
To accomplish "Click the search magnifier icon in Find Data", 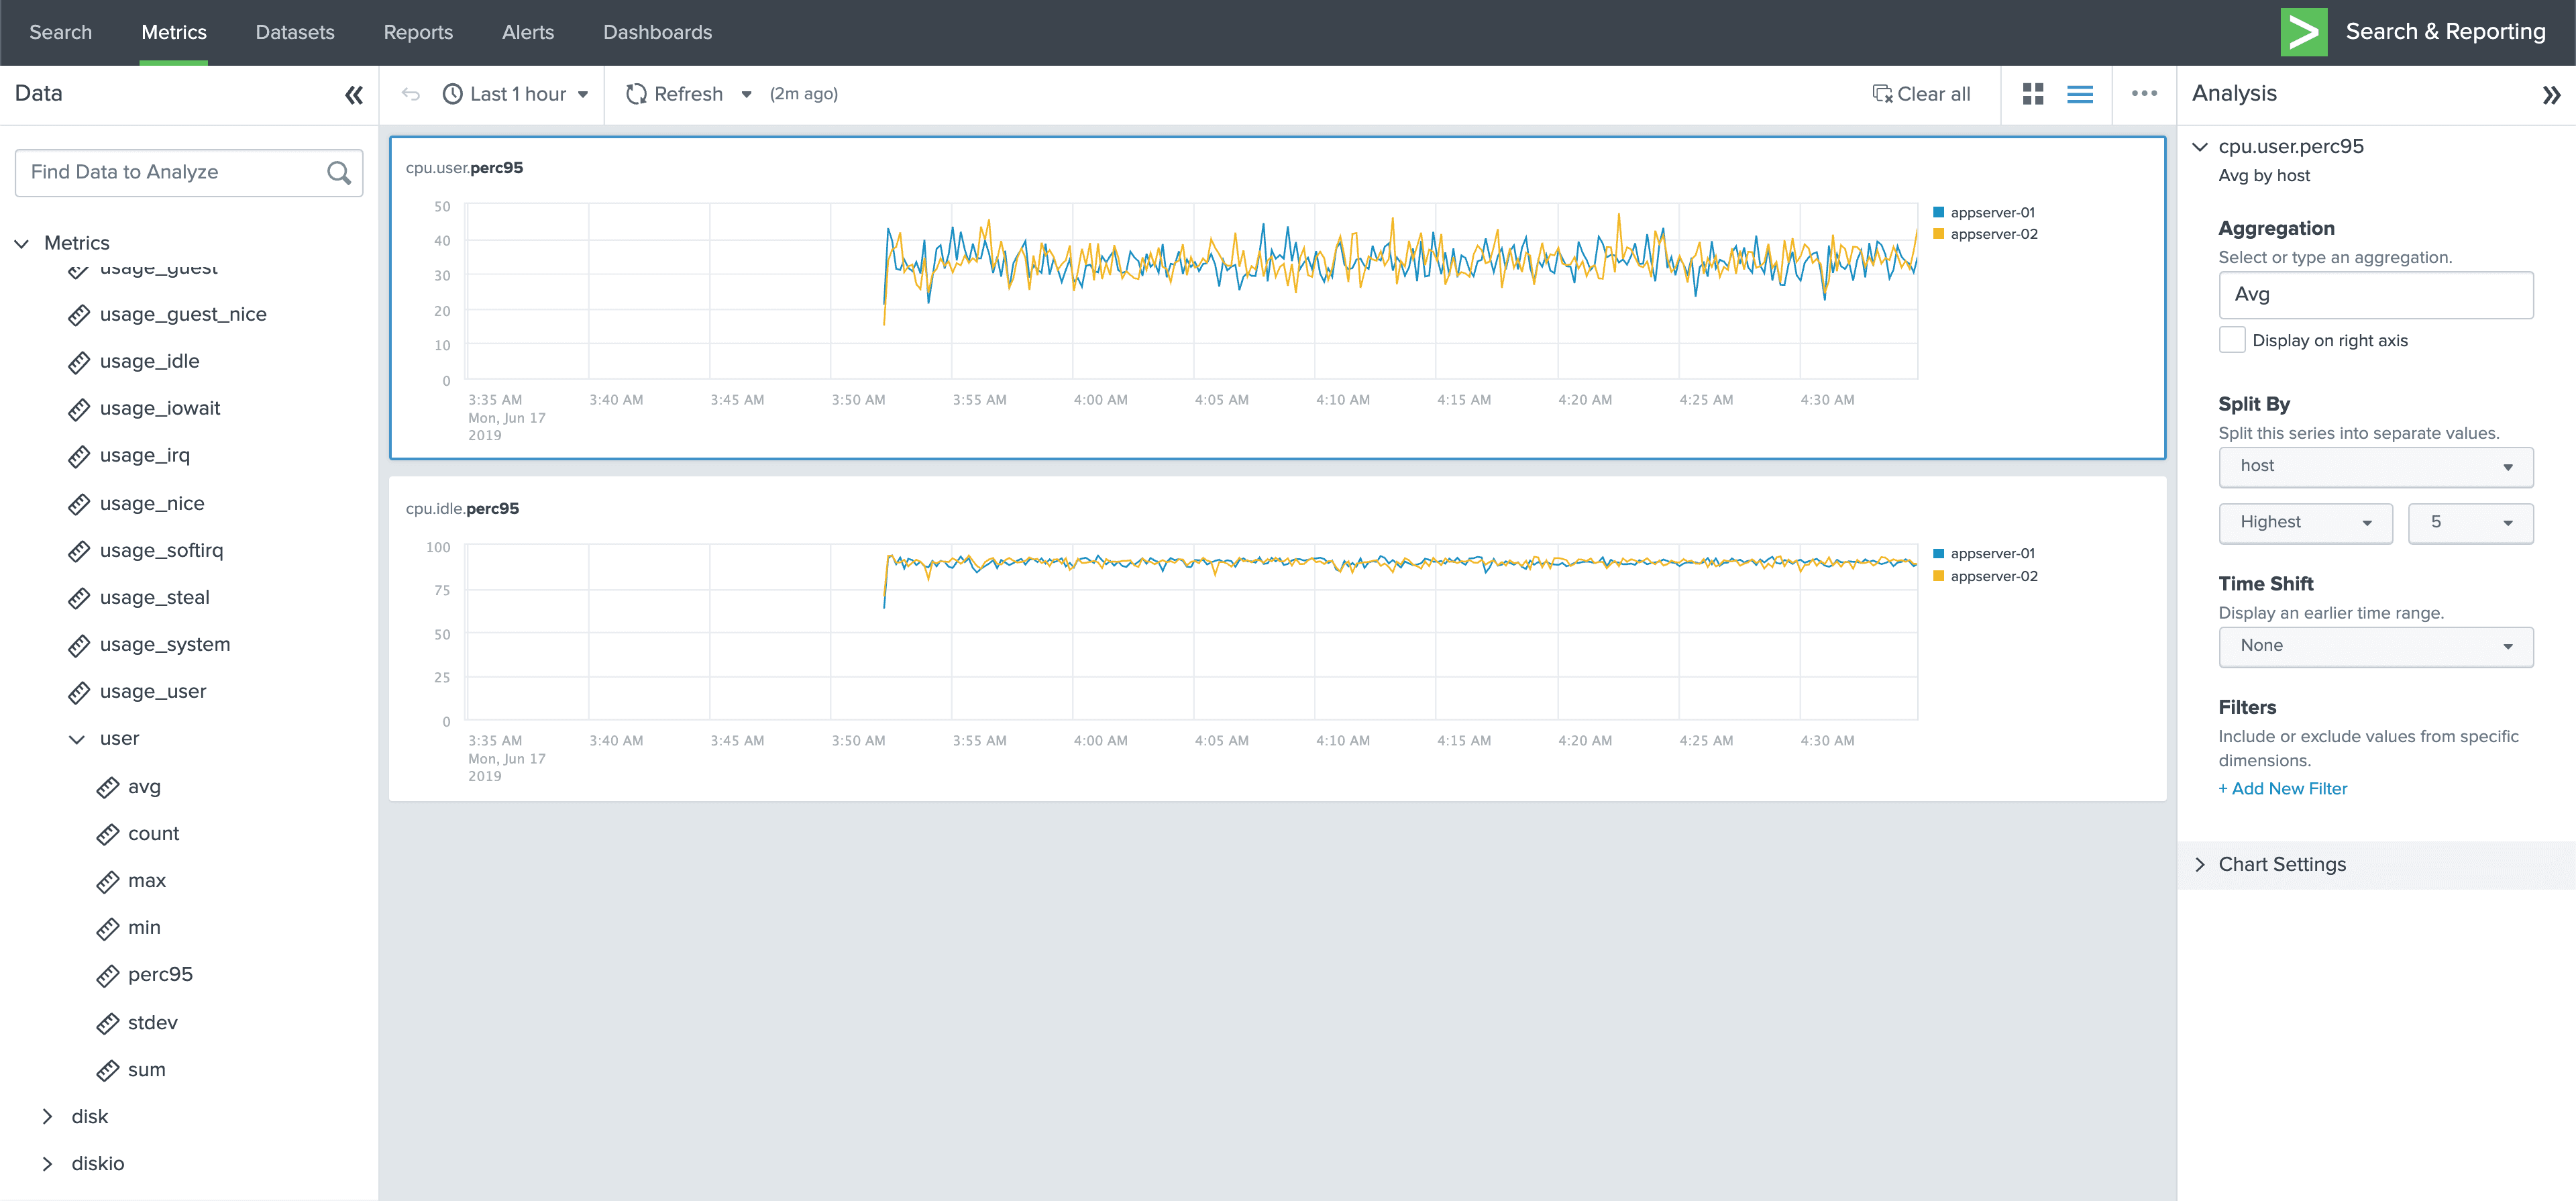I will [339, 173].
